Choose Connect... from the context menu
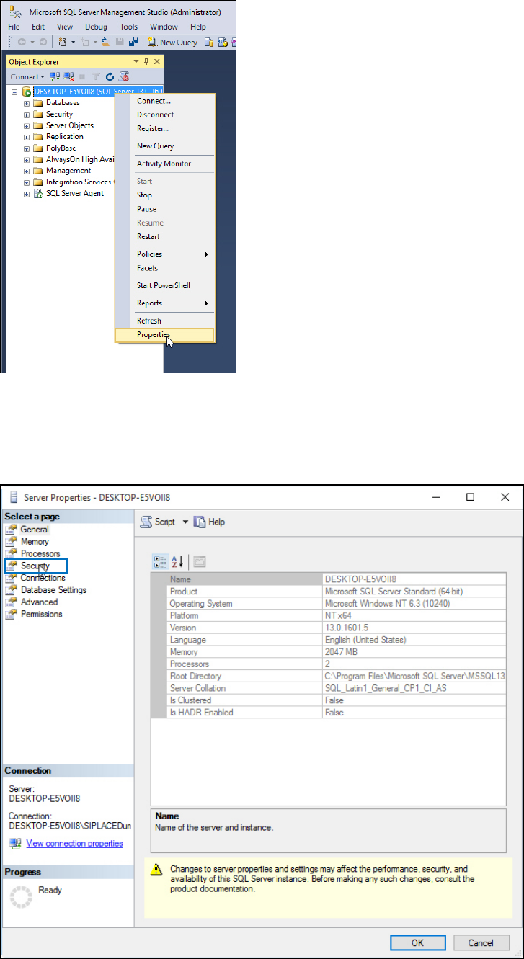The width and height of the screenshot is (524, 959). click(x=165, y=102)
